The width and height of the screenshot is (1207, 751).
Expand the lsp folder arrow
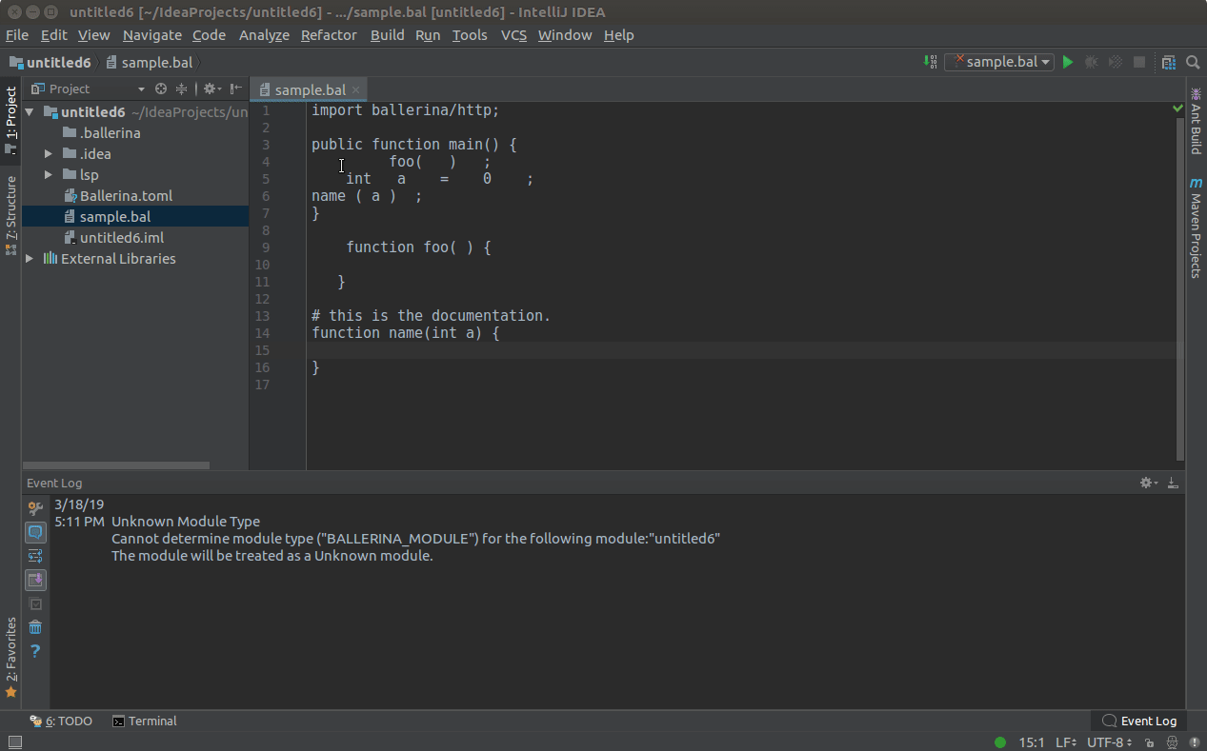point(49,175)
